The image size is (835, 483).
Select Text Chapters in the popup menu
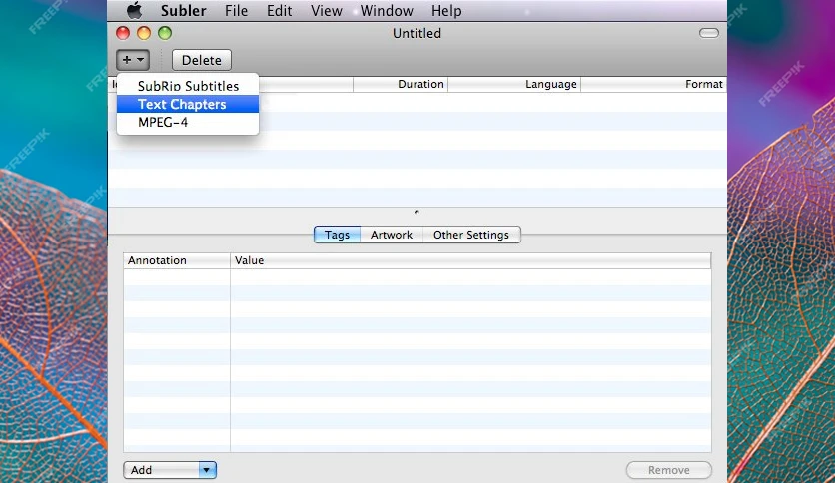(188, 104)
